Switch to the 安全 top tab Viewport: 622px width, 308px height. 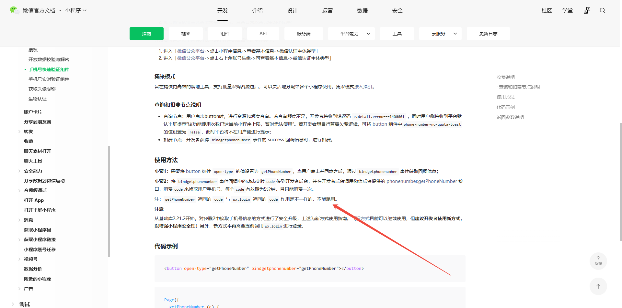(x=397, y=11)
